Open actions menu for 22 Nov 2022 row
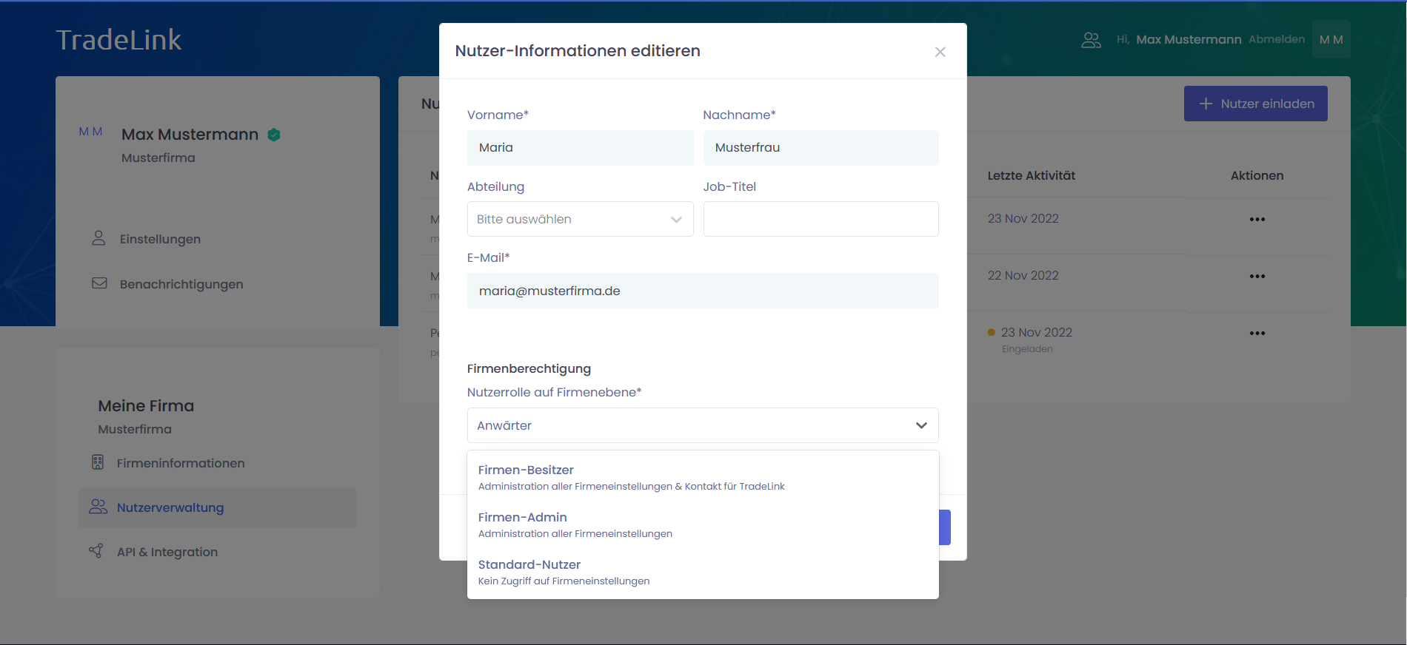 point(1257,276)
